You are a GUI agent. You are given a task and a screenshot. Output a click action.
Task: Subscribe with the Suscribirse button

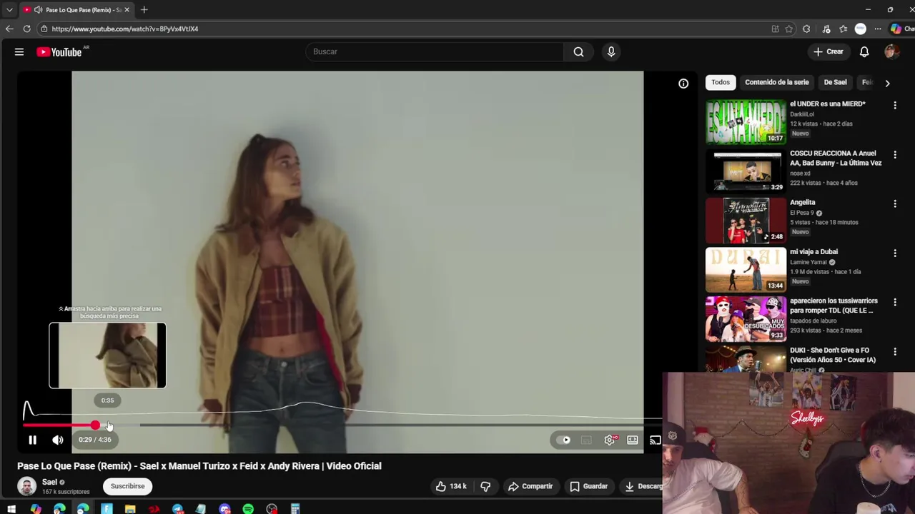[x=127, y=486]
